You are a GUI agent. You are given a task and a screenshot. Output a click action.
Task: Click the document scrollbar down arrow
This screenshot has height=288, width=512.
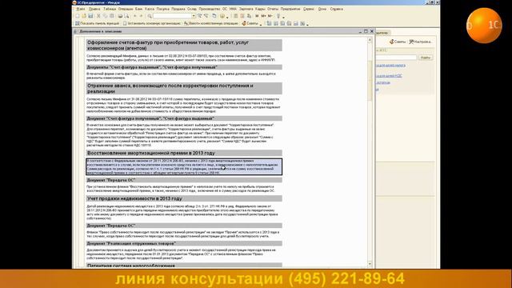tap(370, 264)
